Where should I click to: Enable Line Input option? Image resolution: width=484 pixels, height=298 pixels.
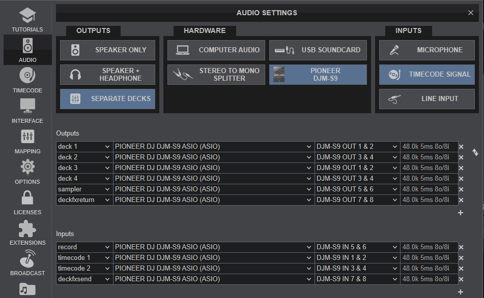(427, 99)
